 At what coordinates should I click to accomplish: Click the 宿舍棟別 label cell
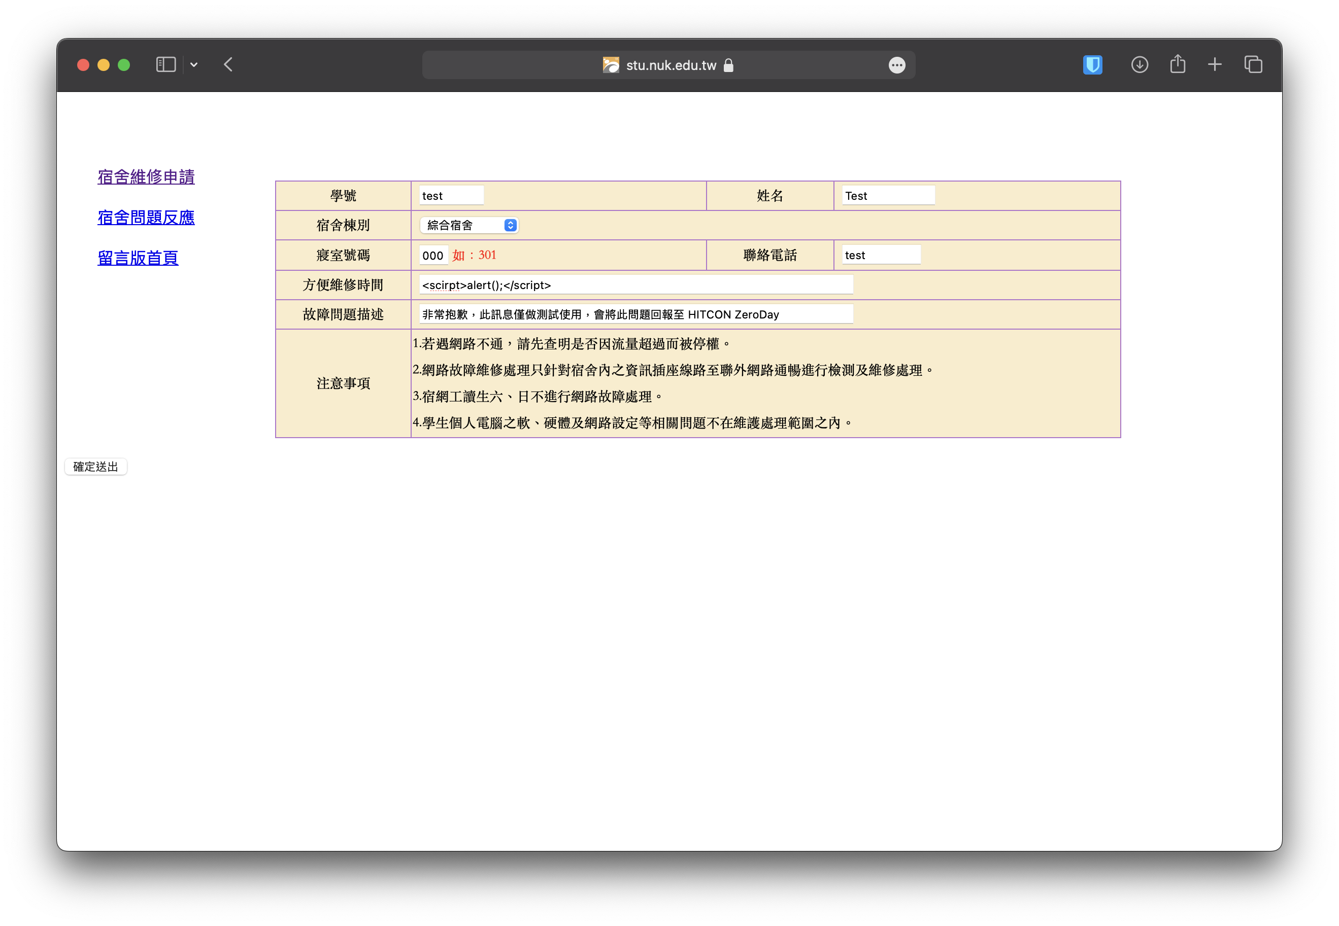(343, 225)
